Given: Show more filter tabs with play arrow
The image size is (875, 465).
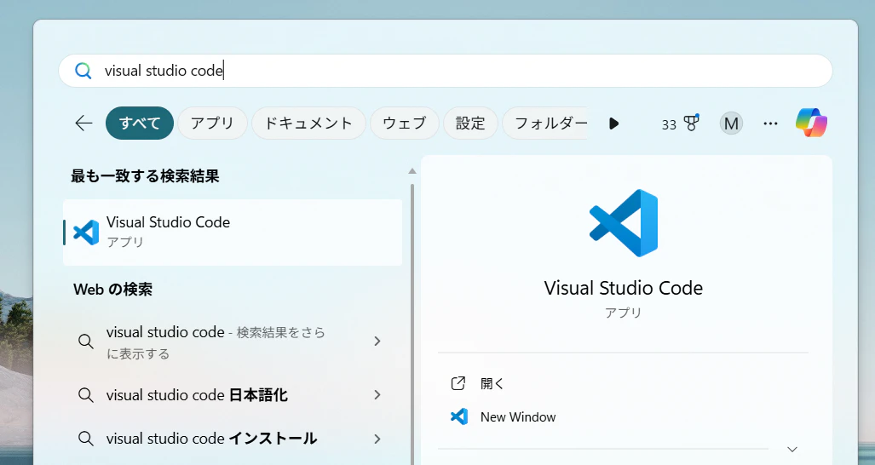Looking at the screenshot, I should pyautogui.click(x=613, y=123).
